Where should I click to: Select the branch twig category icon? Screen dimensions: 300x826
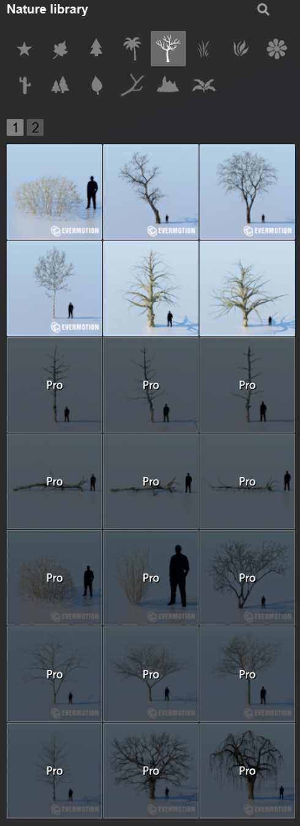click(x=132, y=85)
